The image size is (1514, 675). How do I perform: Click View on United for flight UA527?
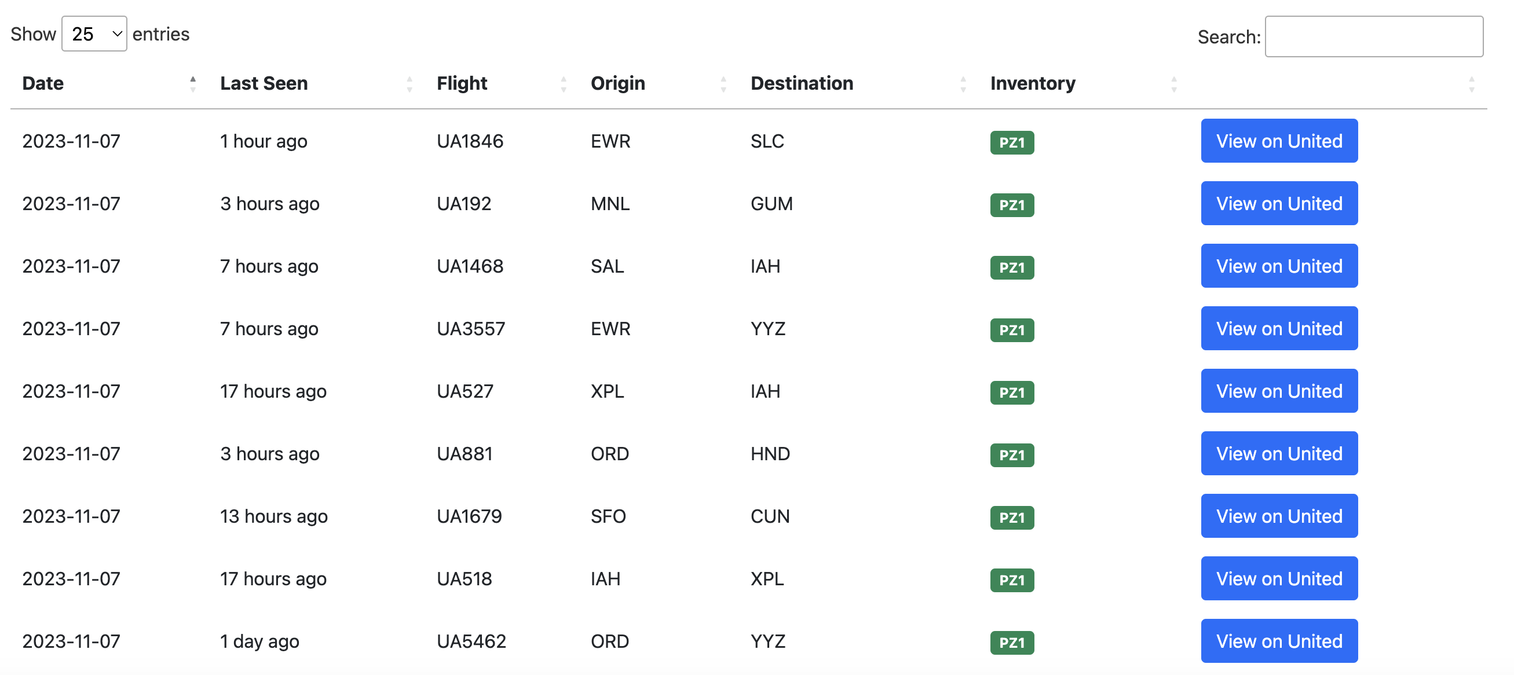[1279, 391]
